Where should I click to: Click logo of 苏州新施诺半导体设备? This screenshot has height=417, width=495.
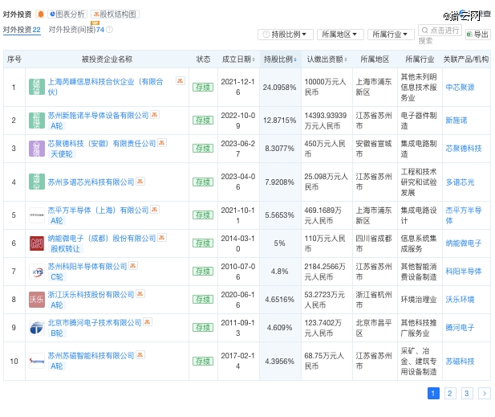coord(37,121)
